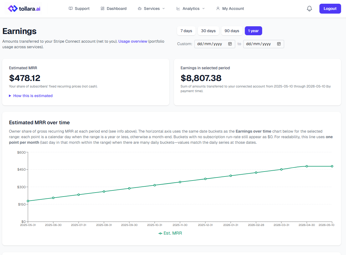Log out with the Logout button
The height and width of the screenshot is (255, 346).
pyautogui.click(x=330, y=9)
